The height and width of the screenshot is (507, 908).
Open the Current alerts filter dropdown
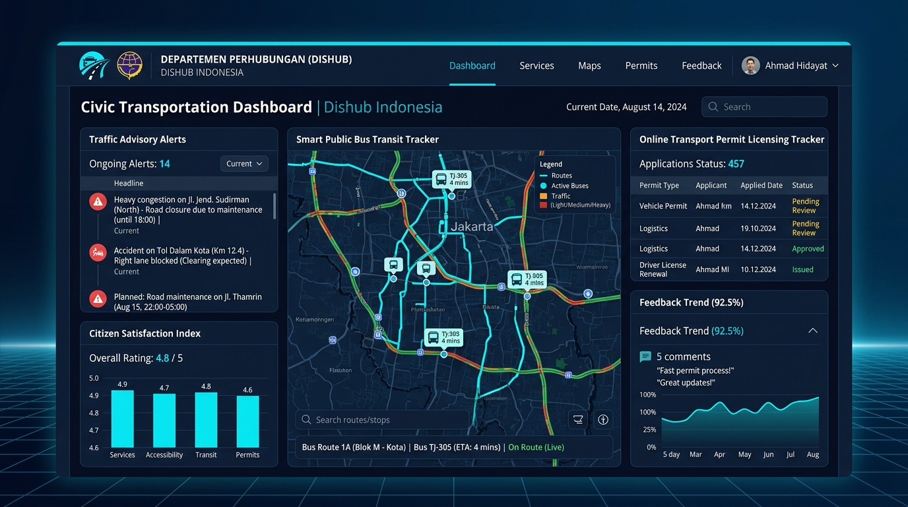click(244, 164)
